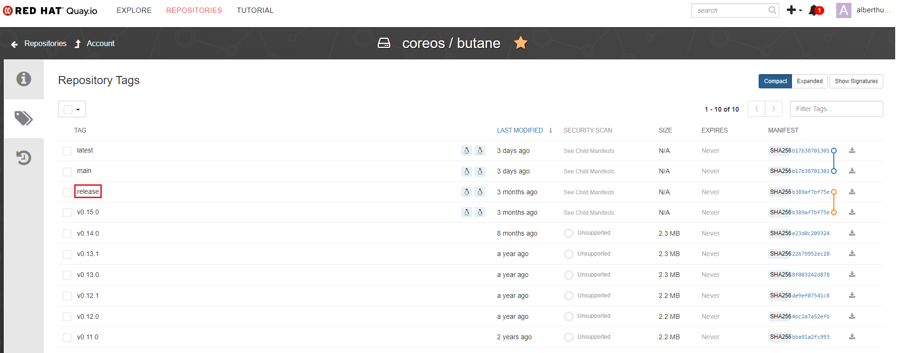Image resolution: width=899 pixels, height=353 pixels.
Task: Click the search magnifier icon
Action: point(772,10)
